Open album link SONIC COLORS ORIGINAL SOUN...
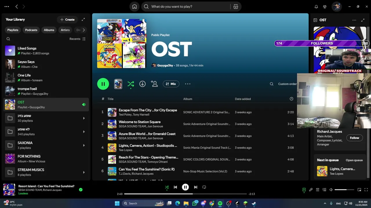This screenshot has height=208, width=371. click(x=206, y=159)
